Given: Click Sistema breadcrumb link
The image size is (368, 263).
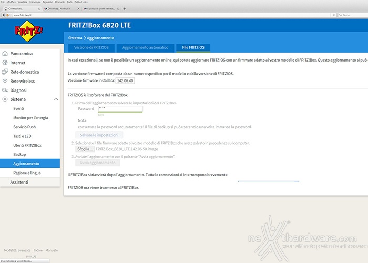Looking at the screenshot, I should click(75, 38).
